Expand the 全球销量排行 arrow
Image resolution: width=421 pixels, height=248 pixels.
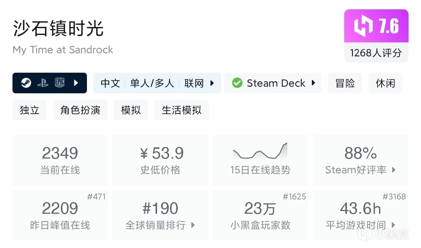click(193, 225)
